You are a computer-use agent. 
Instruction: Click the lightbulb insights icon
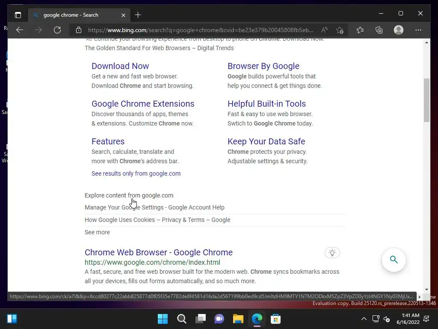click(332, 253)
